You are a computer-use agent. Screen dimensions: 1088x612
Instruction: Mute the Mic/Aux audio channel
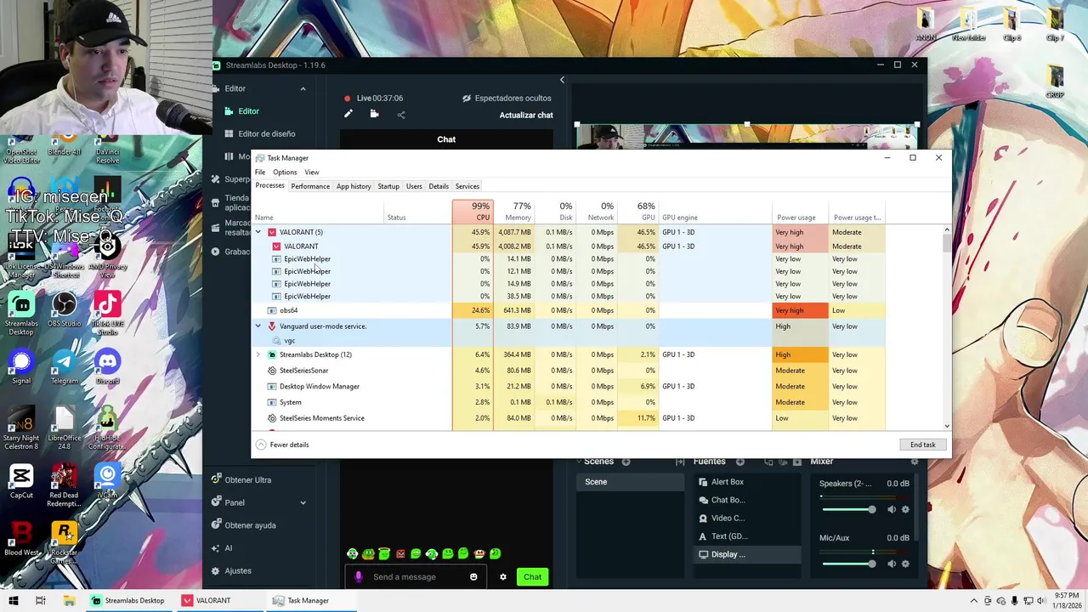(892, 564)
